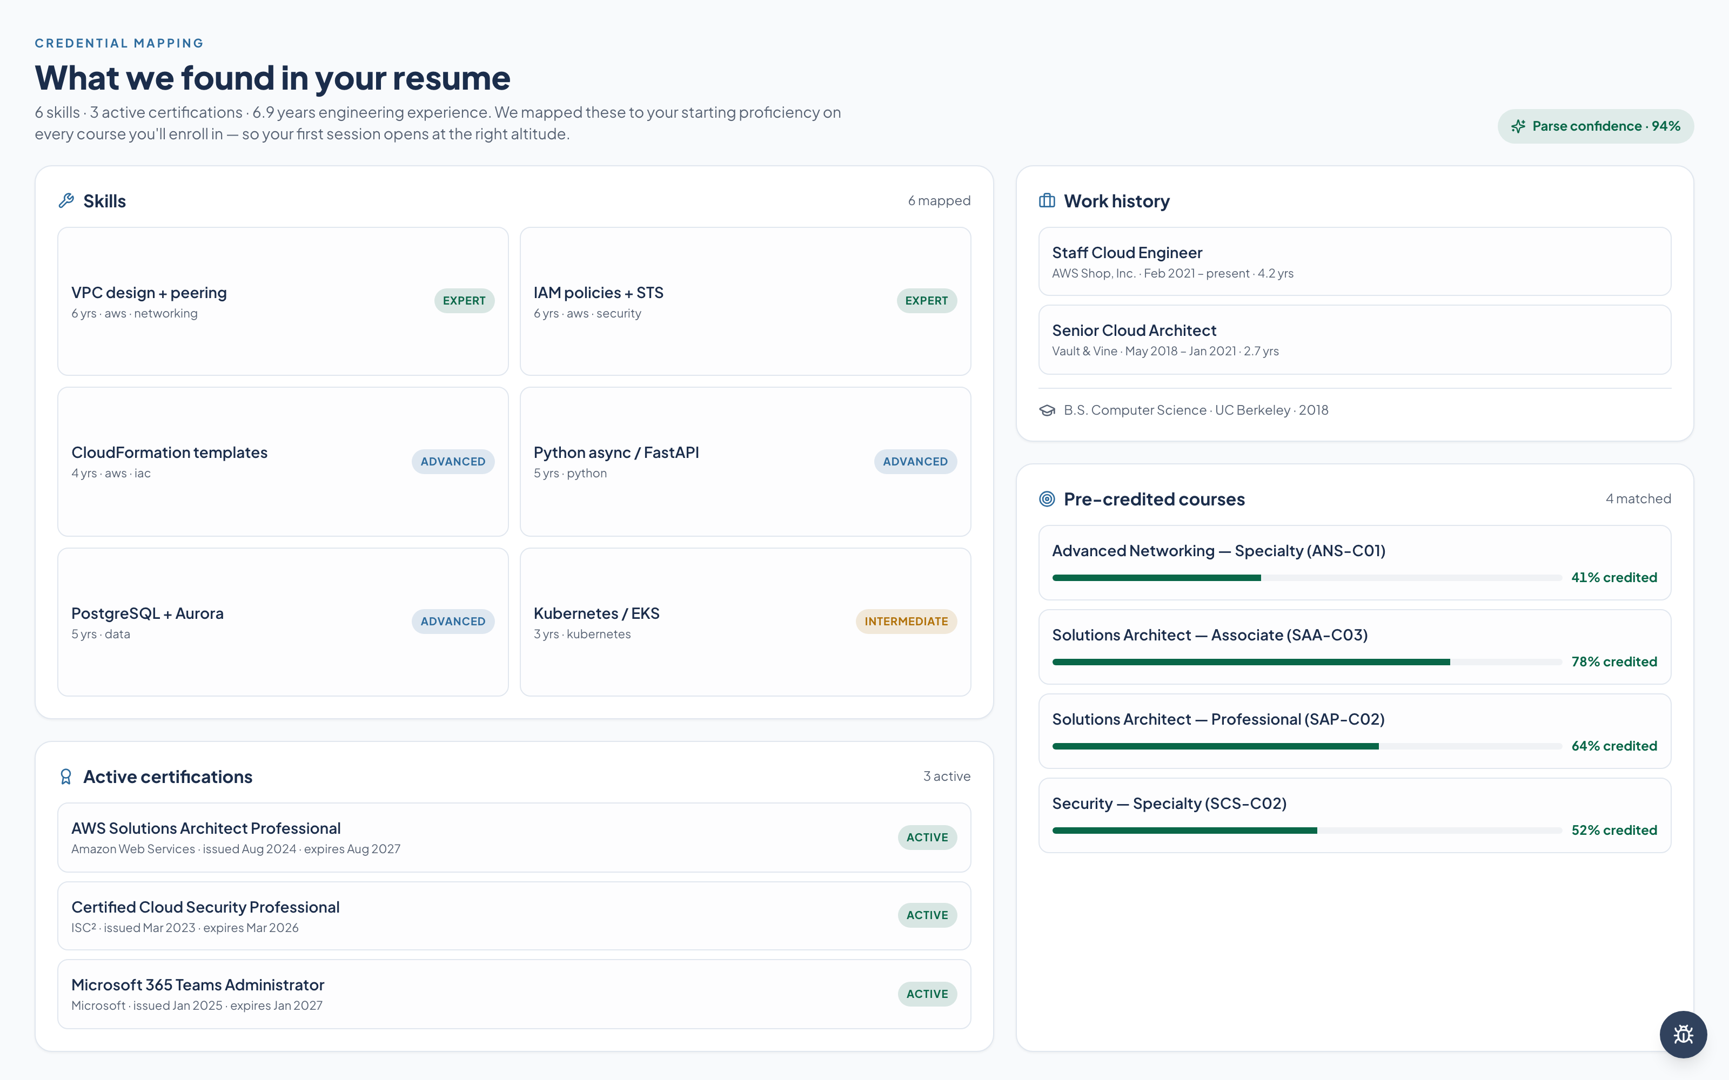1729x1080 pixels.
Task: Click the bug report floating icon
Action: (1683, 1034)
